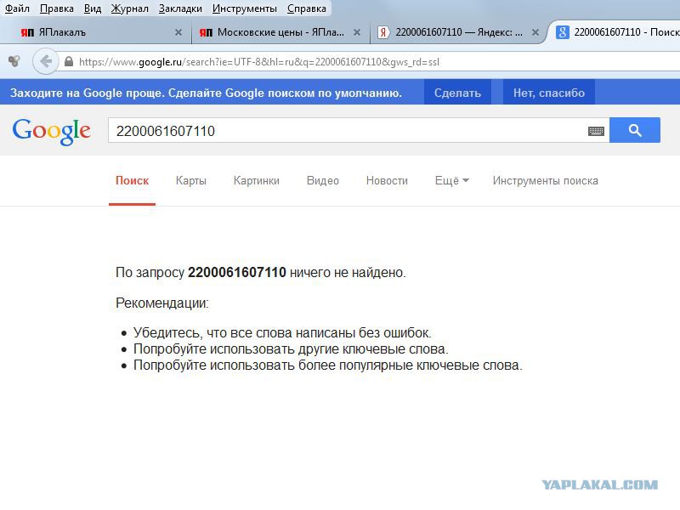Click Инструменты поиска
The width and height of the screenshot is (680, 510).
coord(545,181)
